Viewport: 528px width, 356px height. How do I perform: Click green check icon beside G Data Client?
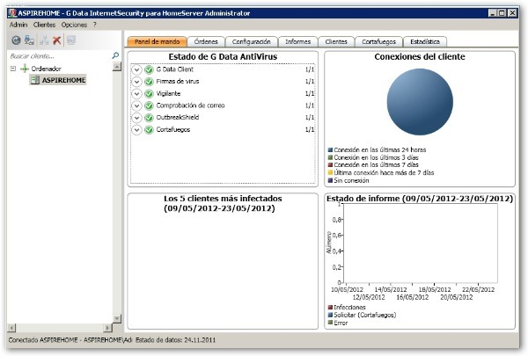pyautogui.click(x=149, y=69)
